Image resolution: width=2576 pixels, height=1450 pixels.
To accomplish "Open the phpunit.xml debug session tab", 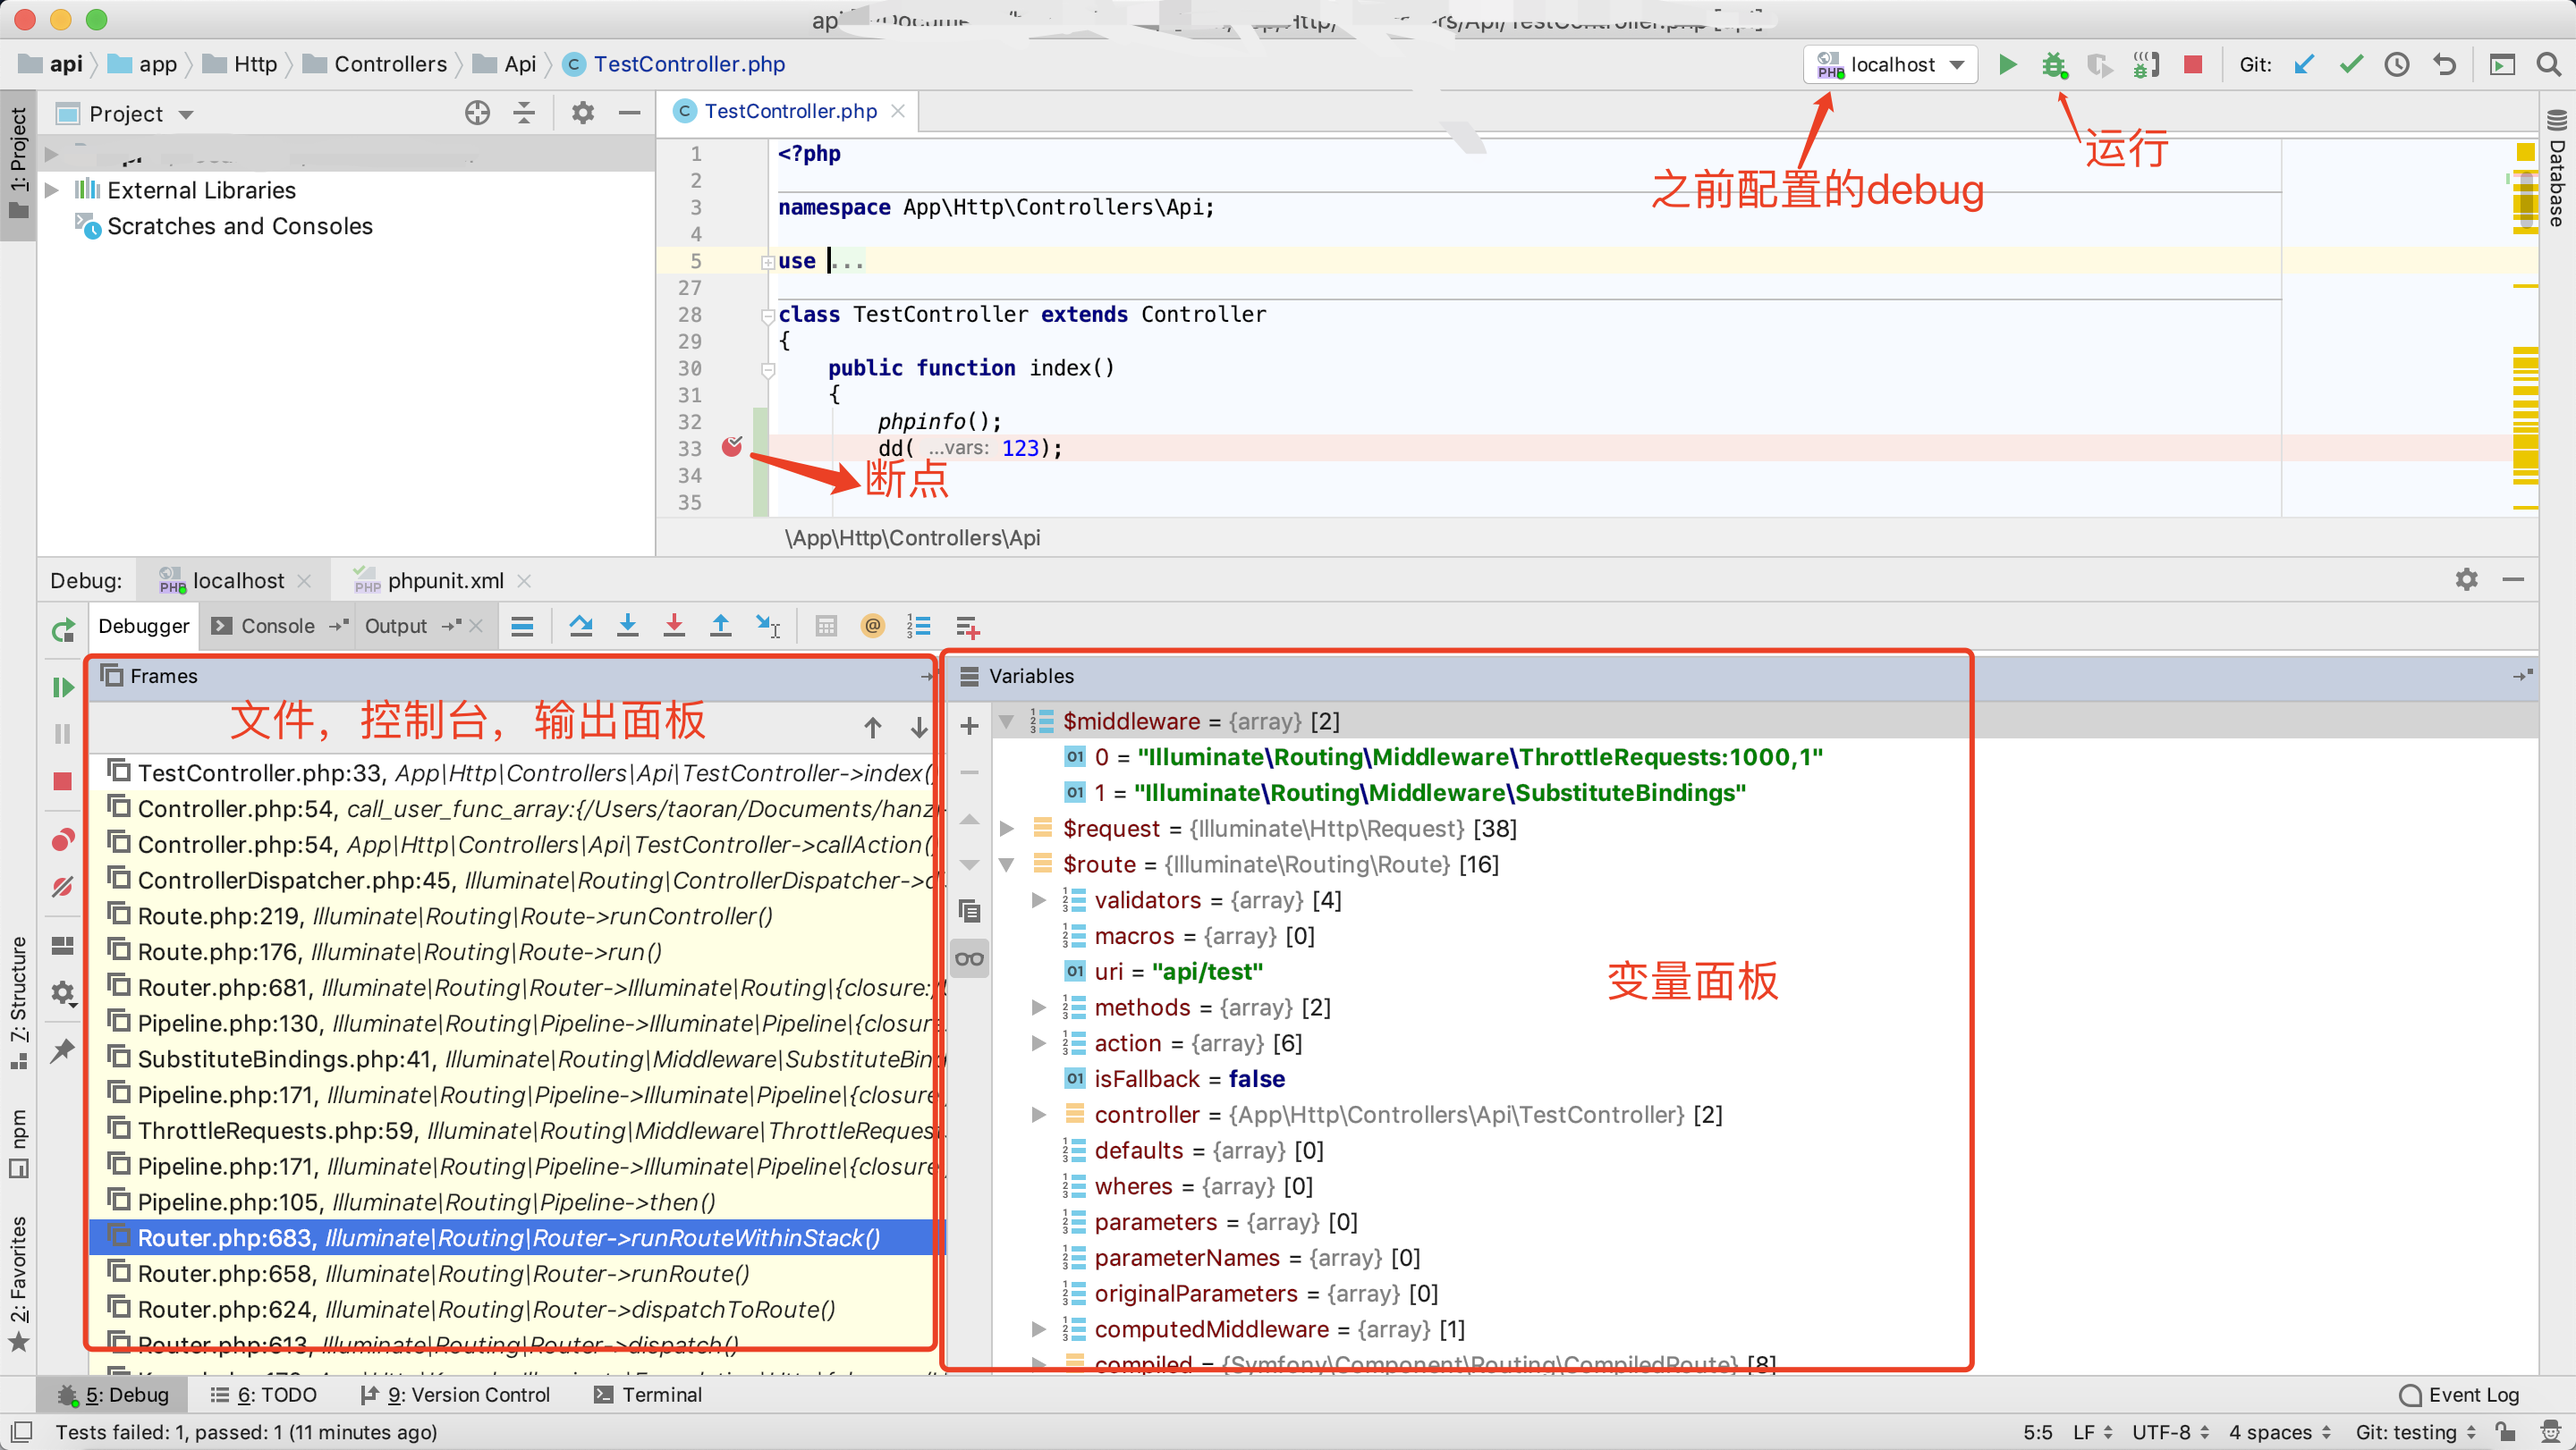I will click(445, 580).
